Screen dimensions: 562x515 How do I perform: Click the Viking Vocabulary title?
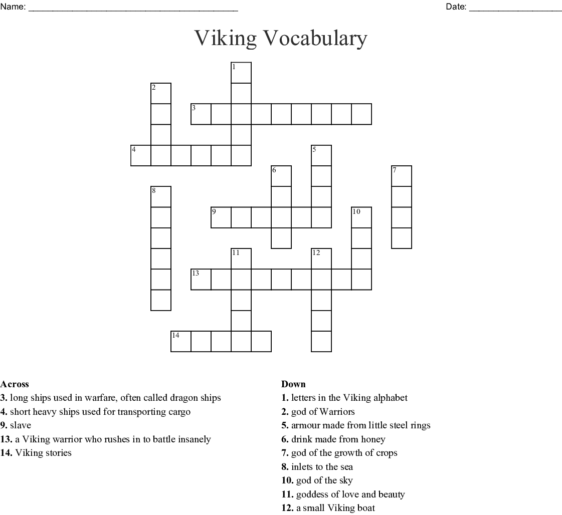tap(281, 39)
